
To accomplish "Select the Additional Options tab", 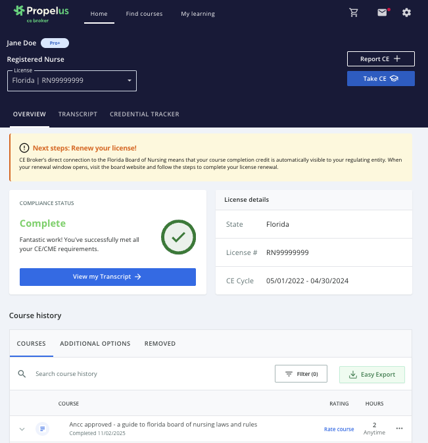I will [95, 344].
